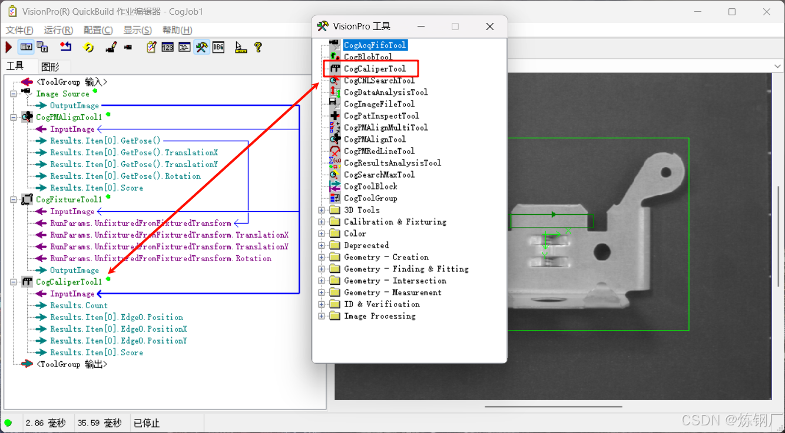Image resolution: width=785 pixels, height=433 pixels.
Task: Open the clipboard checklist toolbar icon
Action: [x=151, y=47]
